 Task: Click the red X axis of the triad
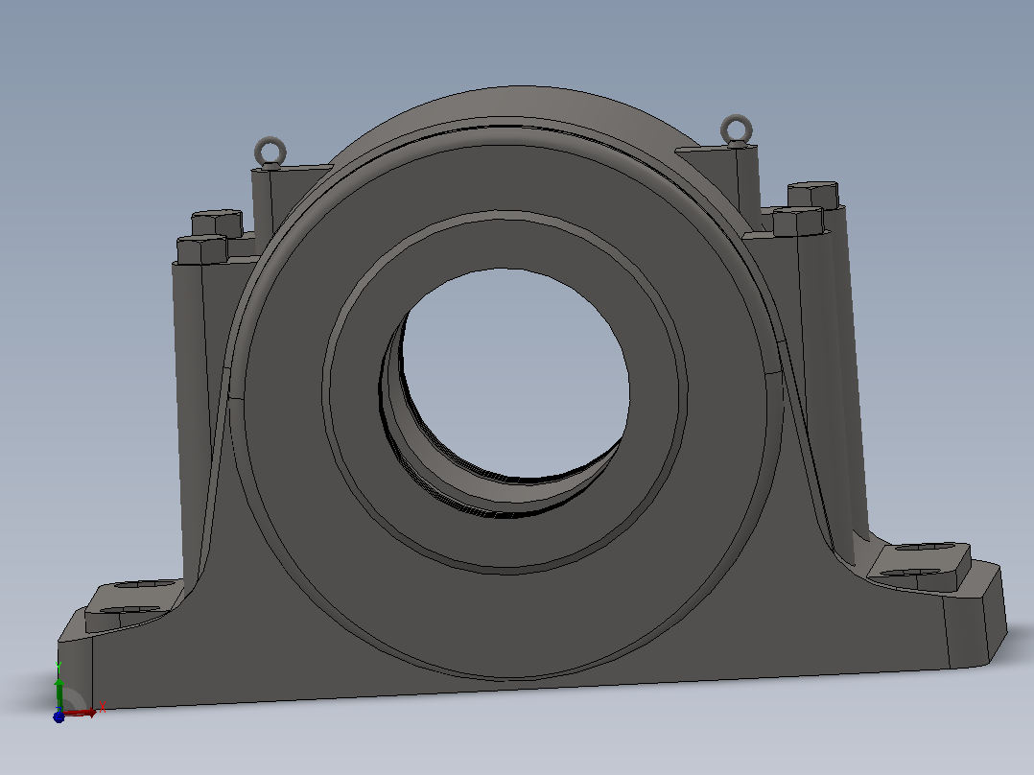[x=81, y=713]
